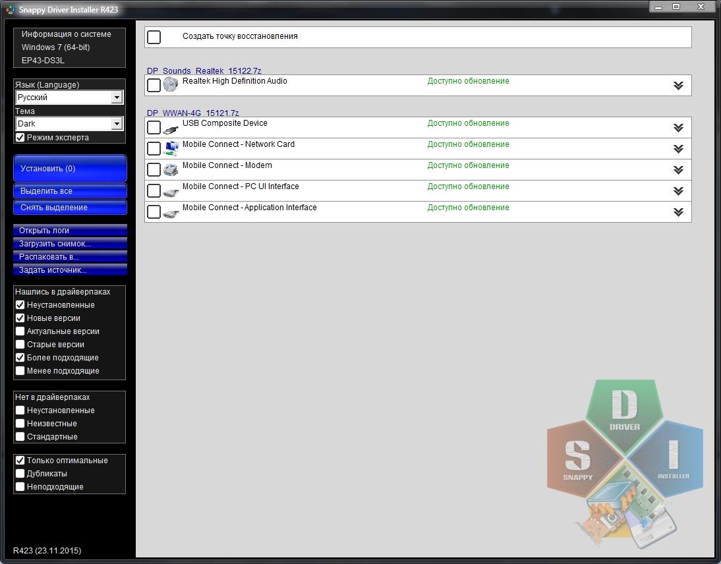Click the Realtek High Definition Audio speaker icon

[171, 84]
